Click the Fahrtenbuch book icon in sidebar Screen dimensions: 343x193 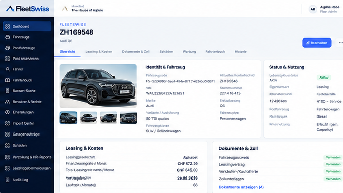pyautogui.click(x=7, y=80)
